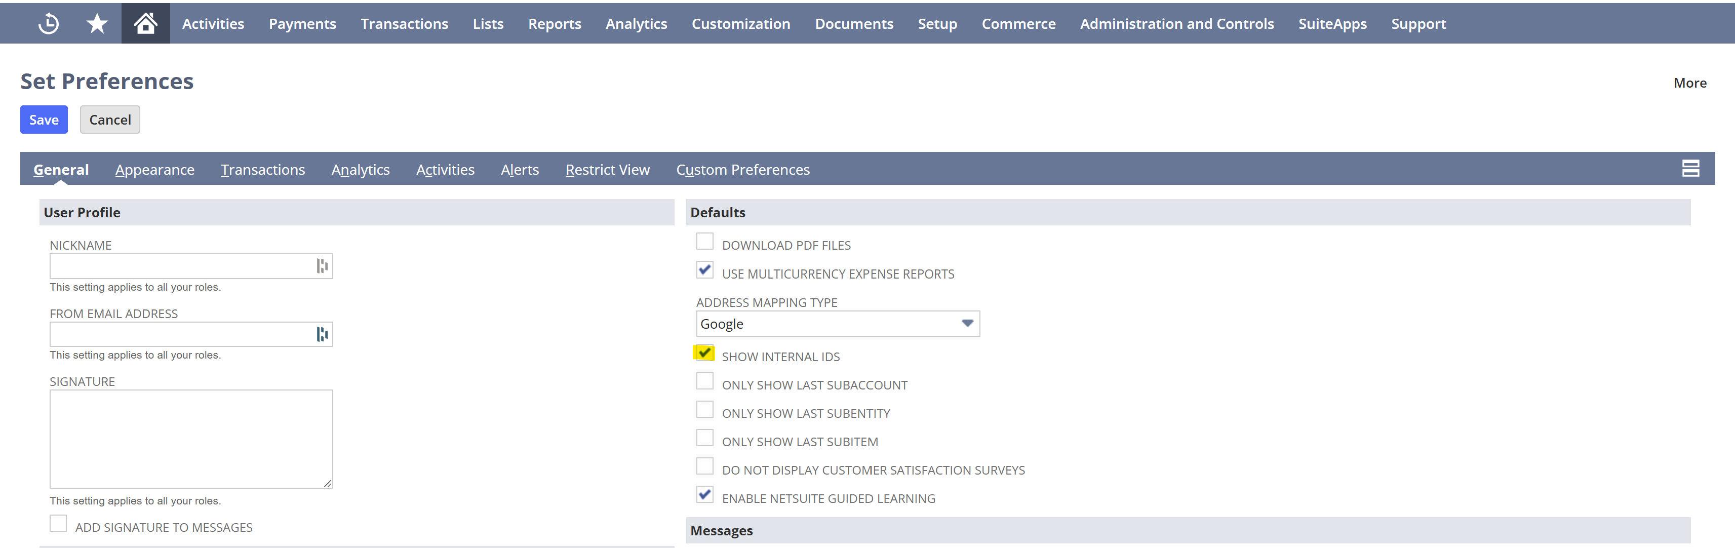Click the icon inside From Email Address field
Screen dimensions: 1735x548
(x=322, y=334)
